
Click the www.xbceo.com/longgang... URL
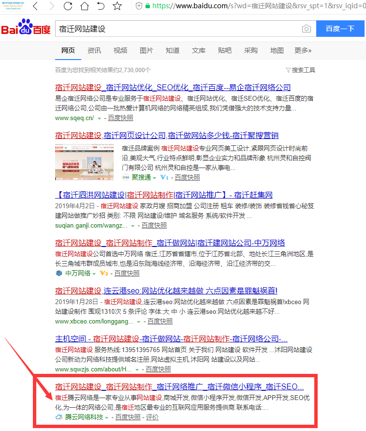(94, 322)
